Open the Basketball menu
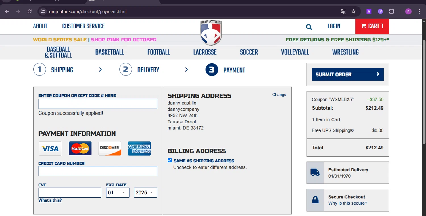Viewport: 426px width, 216px height. [x=110, y=52]
